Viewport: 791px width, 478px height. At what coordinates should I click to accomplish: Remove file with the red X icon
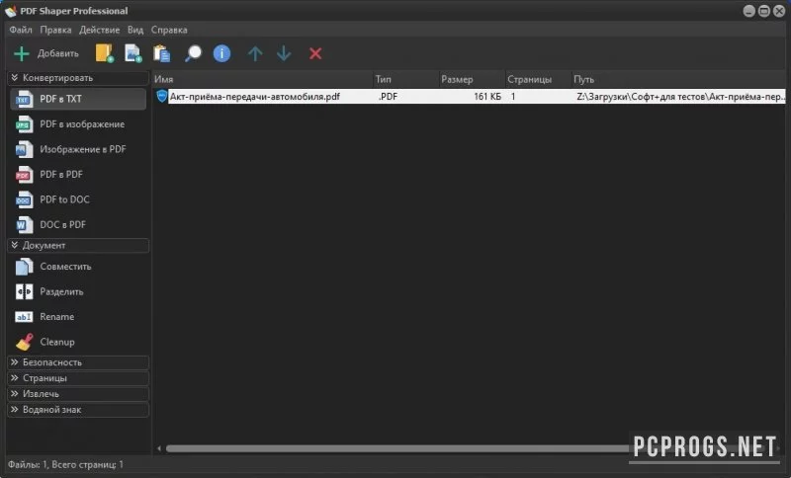pyautogui.click(x=315, y=53)
